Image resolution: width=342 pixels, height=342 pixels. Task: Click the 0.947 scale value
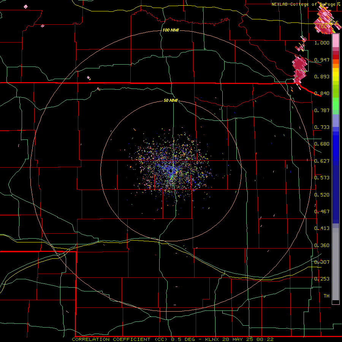pos(322,60)
